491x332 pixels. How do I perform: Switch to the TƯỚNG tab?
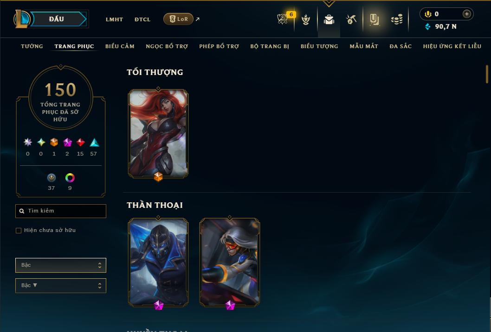[x=32, y=46]
